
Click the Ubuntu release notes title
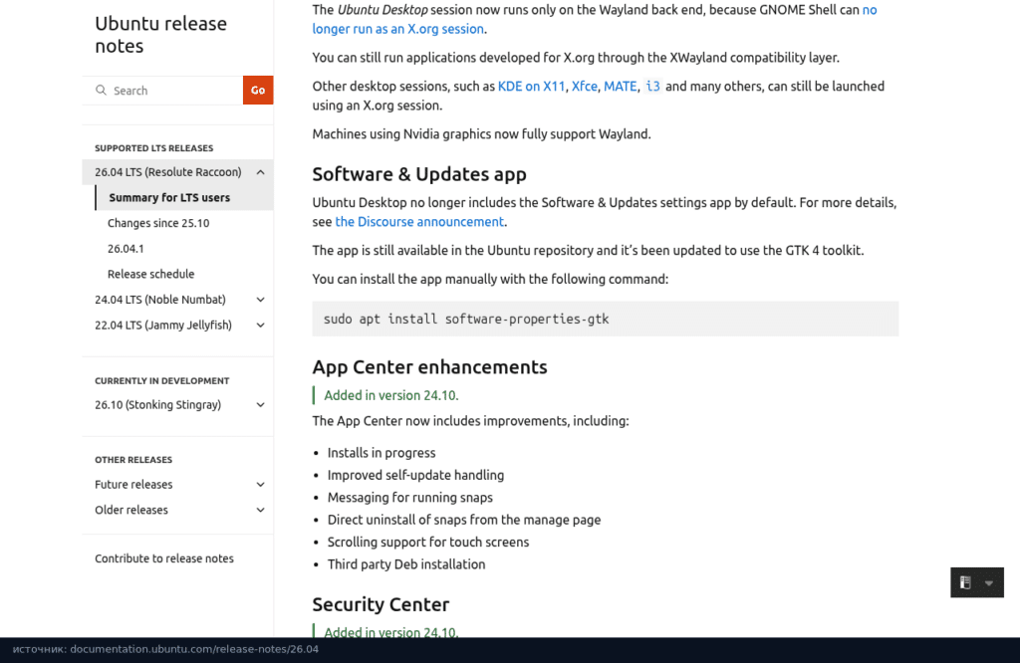pyautogui.click(x=160, y=35)
